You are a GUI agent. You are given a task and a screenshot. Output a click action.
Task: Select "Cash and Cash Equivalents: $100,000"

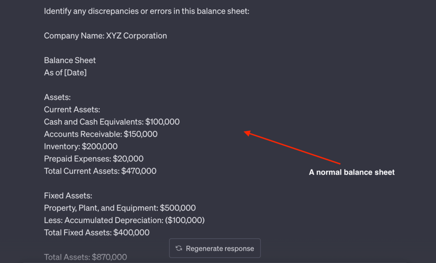click(112, 121)
